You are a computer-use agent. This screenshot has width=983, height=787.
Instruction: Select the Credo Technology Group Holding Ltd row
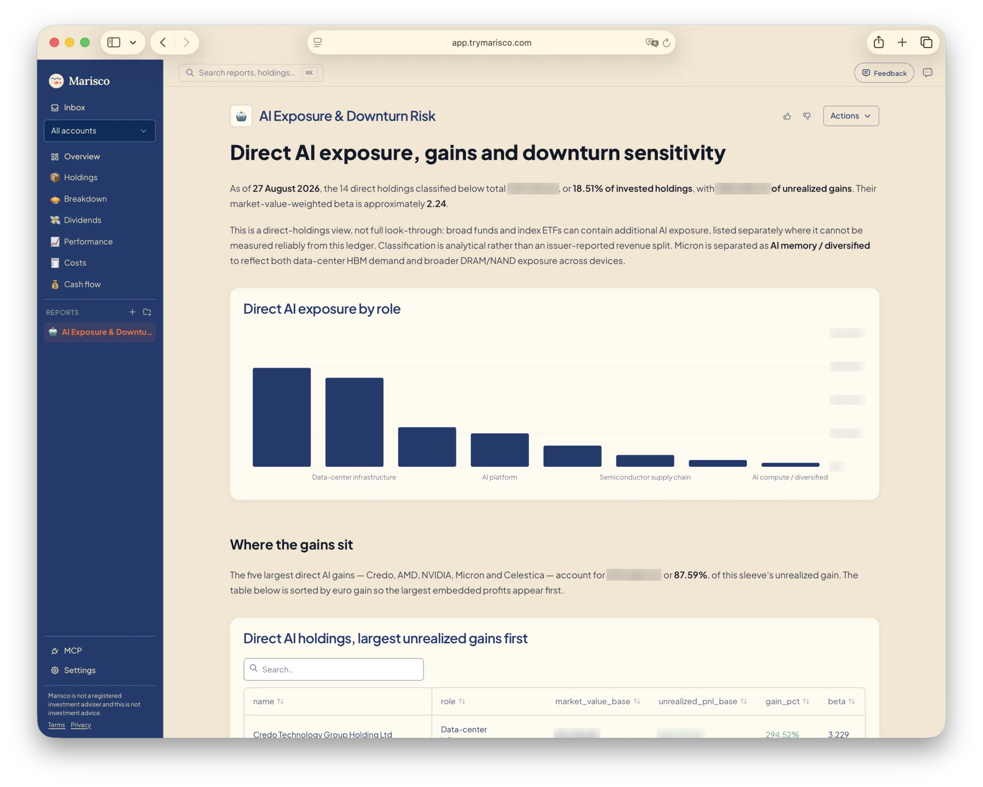pos(554,727)
